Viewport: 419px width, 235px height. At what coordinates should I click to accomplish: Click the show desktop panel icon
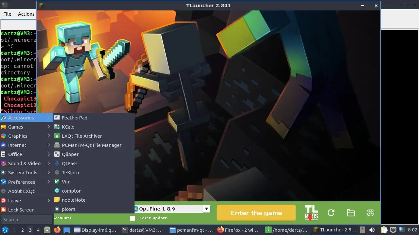tap(66, 230)
